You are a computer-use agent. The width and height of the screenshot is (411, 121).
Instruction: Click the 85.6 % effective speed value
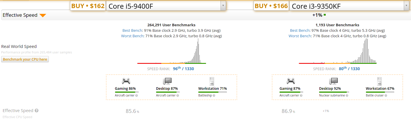(132, 111)
